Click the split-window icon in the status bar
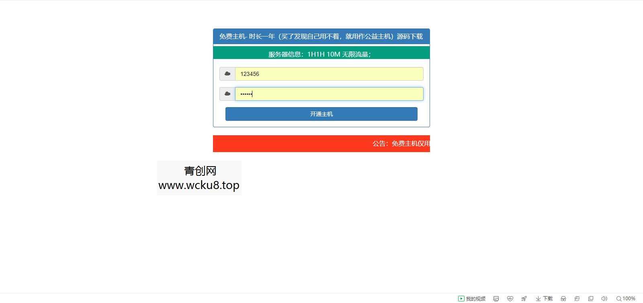 click(x=591, y=299)
